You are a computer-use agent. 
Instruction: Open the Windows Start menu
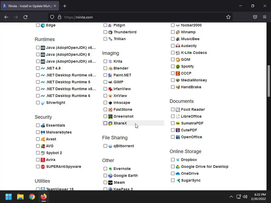click(x=8, y=197)
